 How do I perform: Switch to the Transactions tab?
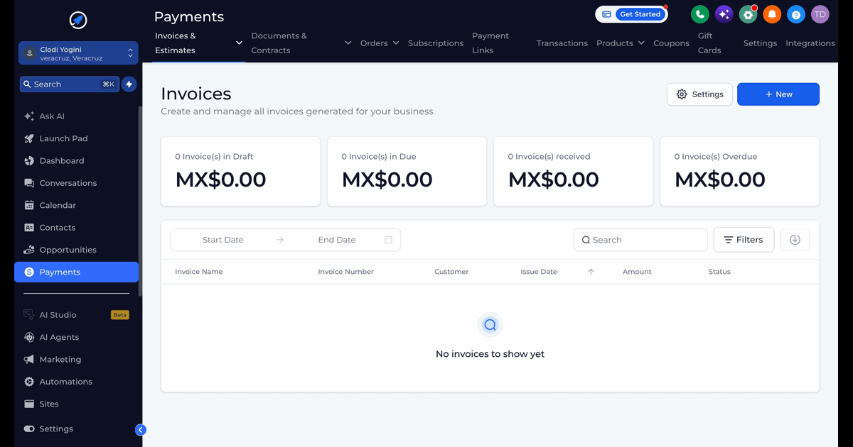point(562,43)
